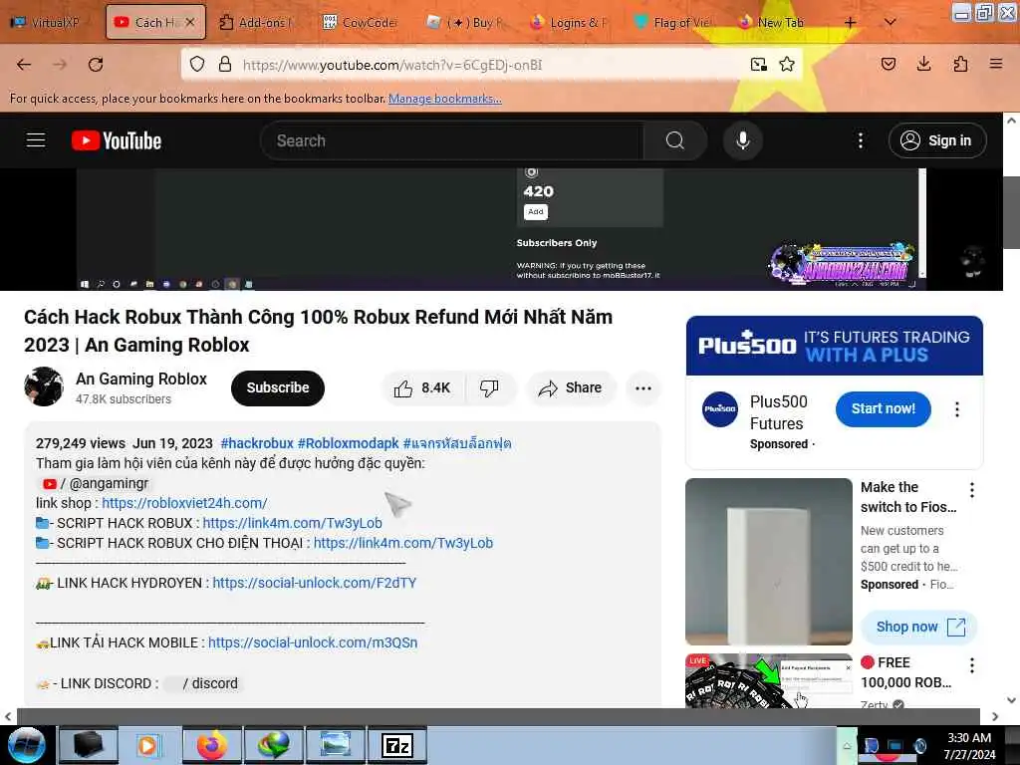Image resolution: width=1020 pixels, height=765 pixels.
Task: Click the vertical page scrollbar thumb
Action: [x=1011, y=212]
